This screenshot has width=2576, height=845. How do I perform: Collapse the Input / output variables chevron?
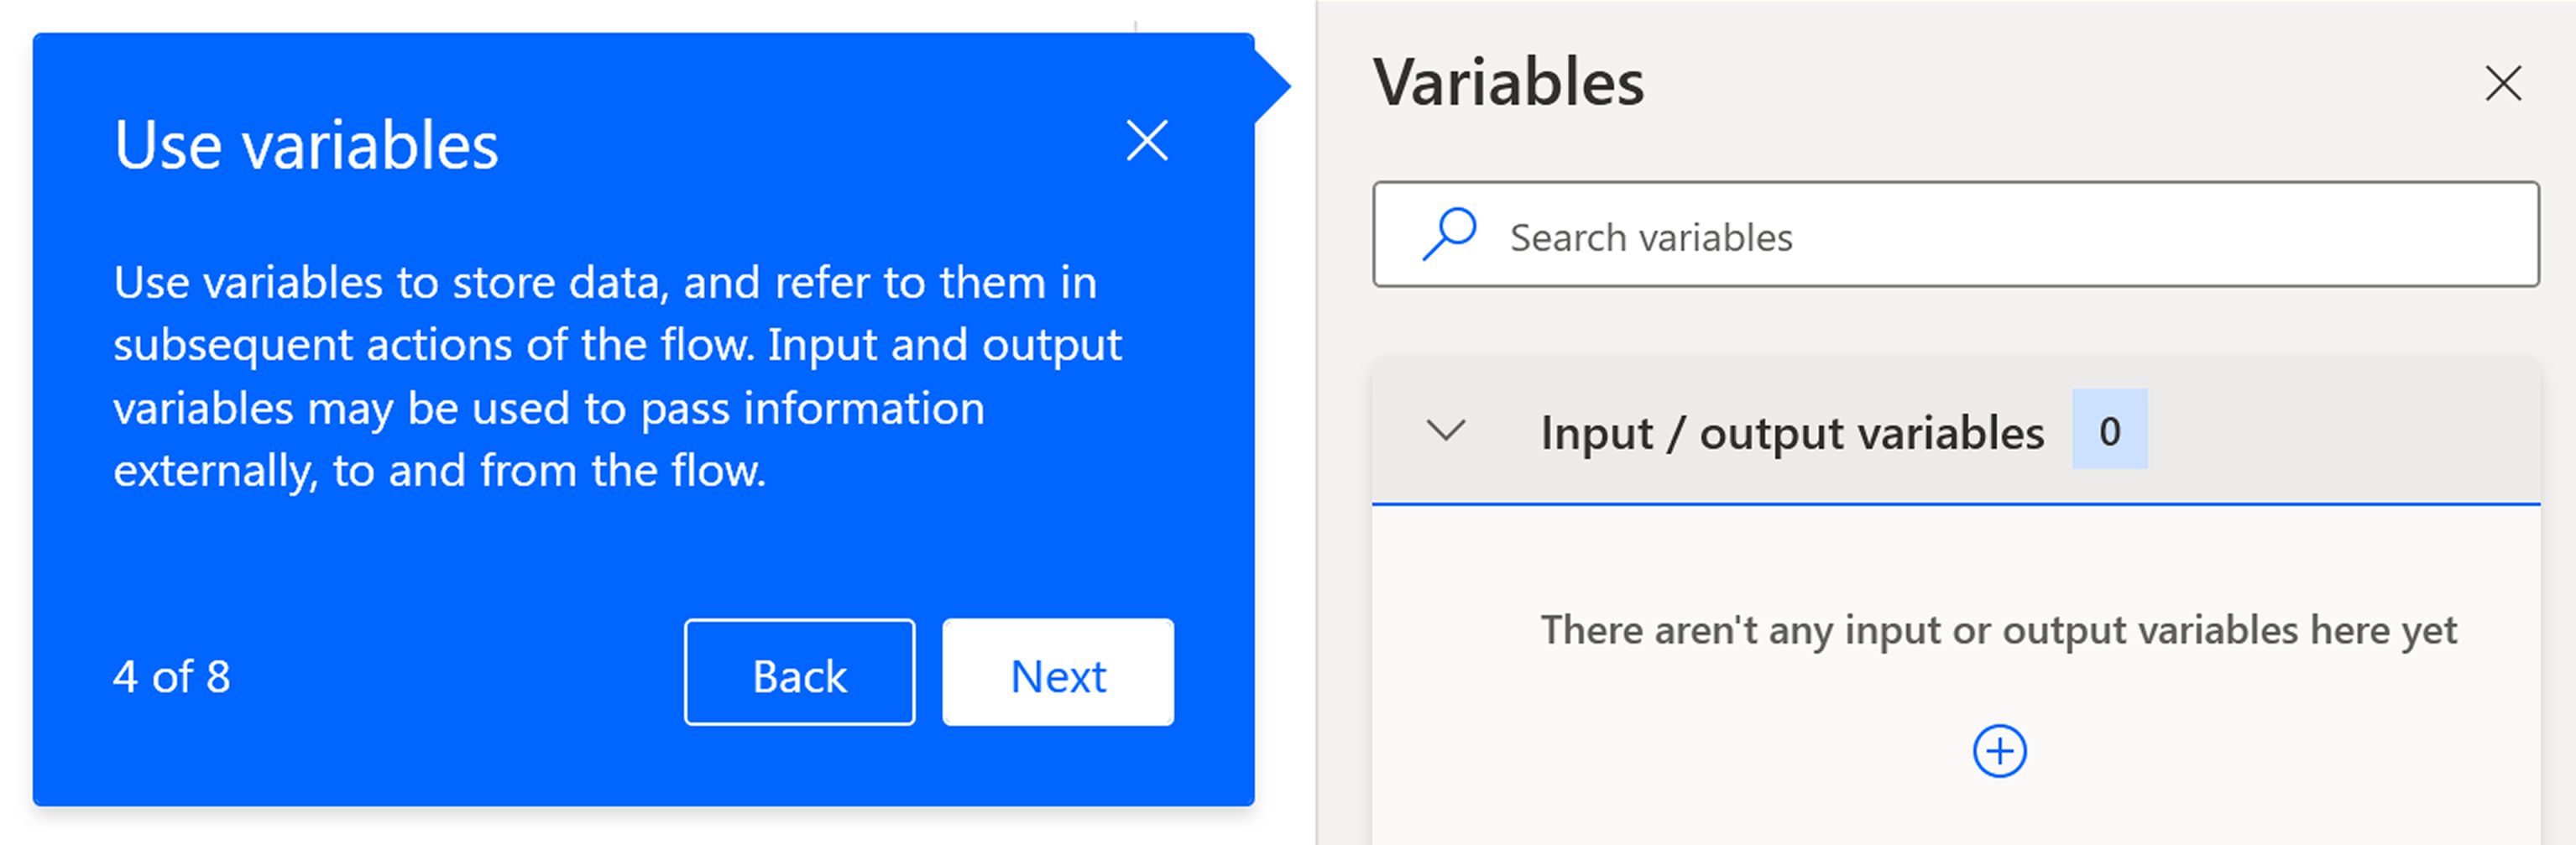pos(1445,431)
